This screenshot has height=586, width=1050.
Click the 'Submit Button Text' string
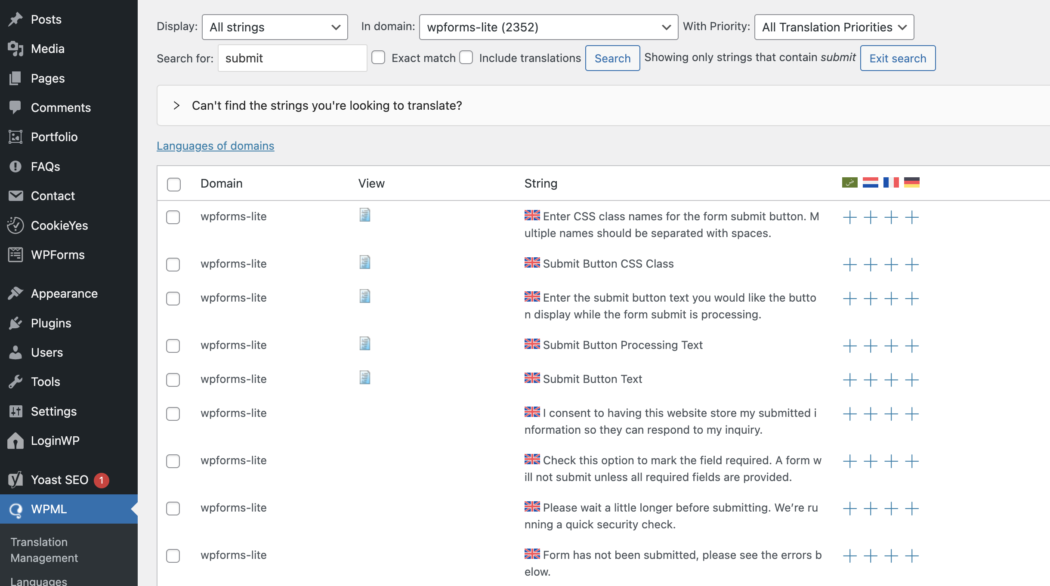tap(592, 379)
